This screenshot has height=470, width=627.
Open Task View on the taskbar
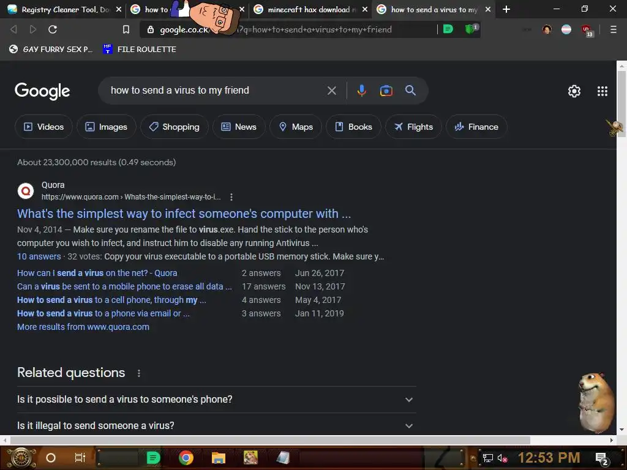[x=80, y=458]
